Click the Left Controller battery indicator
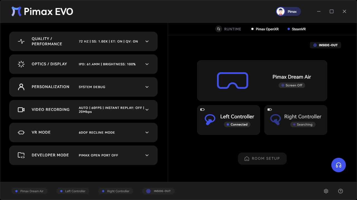 [202, 109]
